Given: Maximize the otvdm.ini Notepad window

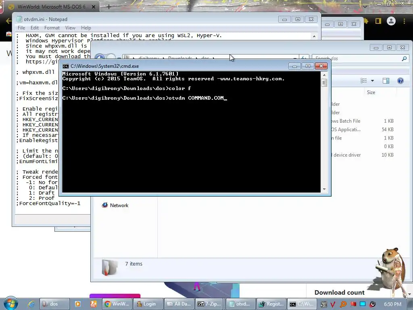Looking at the screenshot, I should 298,19.
